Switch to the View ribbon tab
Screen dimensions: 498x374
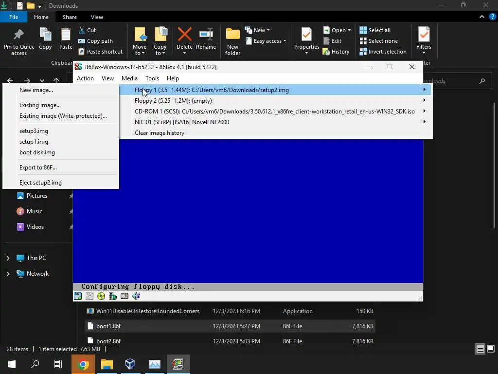(x=97, y=17)
